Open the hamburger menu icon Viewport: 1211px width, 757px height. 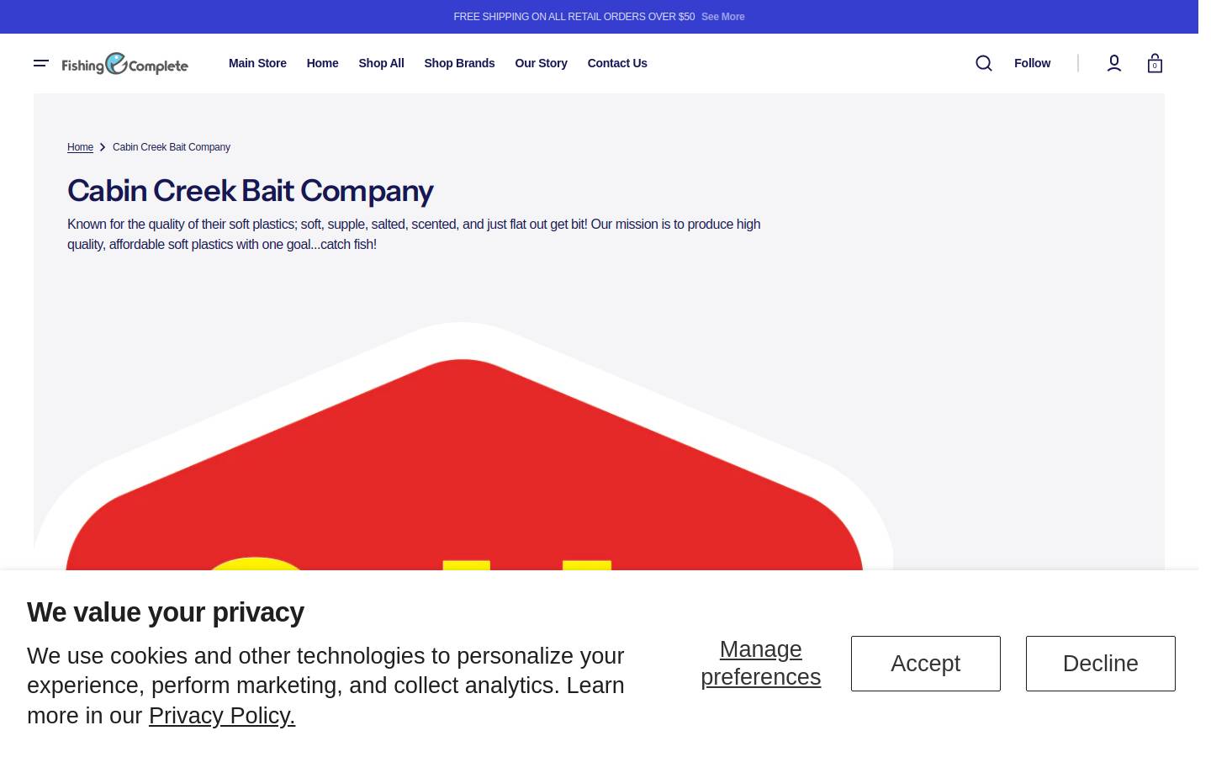click(x=41, y=63)
